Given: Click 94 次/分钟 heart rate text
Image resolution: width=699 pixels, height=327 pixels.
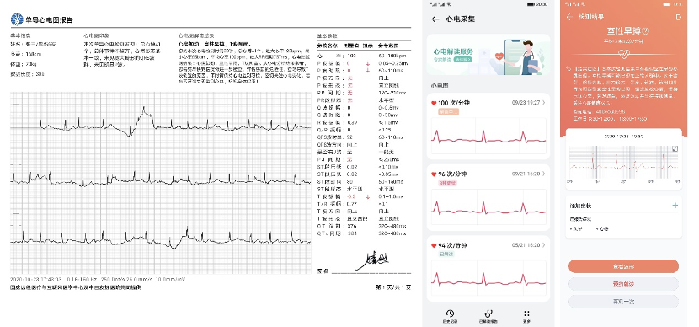Looking at the screenshot, I should pos(452,245).
